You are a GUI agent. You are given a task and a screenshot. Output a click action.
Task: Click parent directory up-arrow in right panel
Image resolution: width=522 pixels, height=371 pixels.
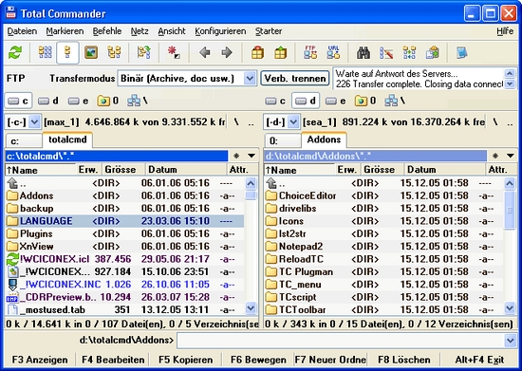[383, 183]
